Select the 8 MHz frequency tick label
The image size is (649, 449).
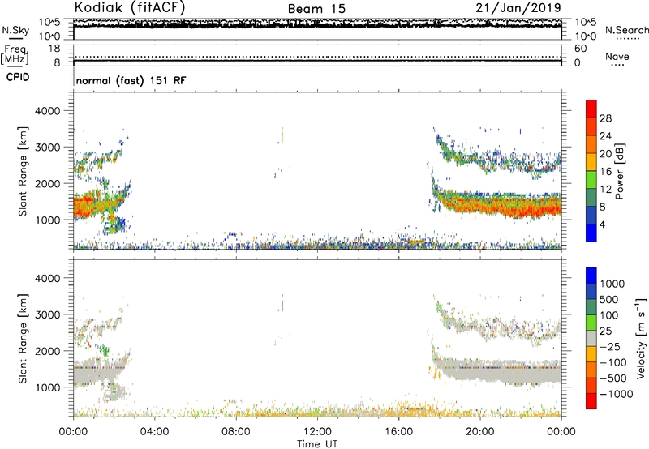pyautogui.click(x=57, y=63)
